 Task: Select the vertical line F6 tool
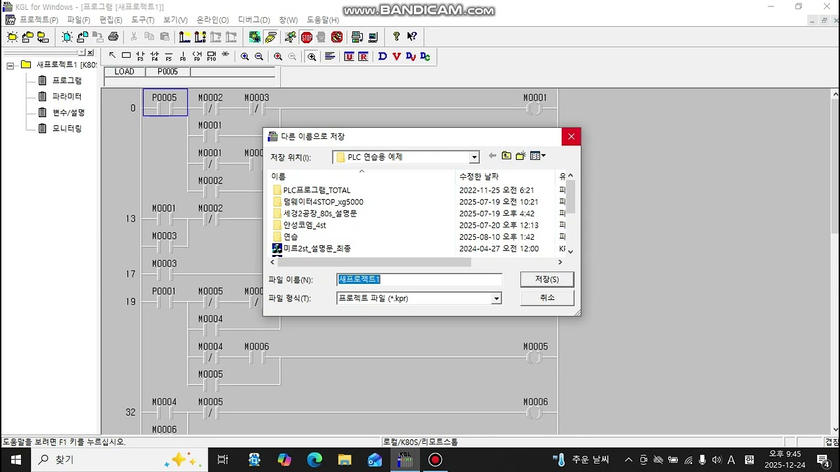tap(183, 56)
